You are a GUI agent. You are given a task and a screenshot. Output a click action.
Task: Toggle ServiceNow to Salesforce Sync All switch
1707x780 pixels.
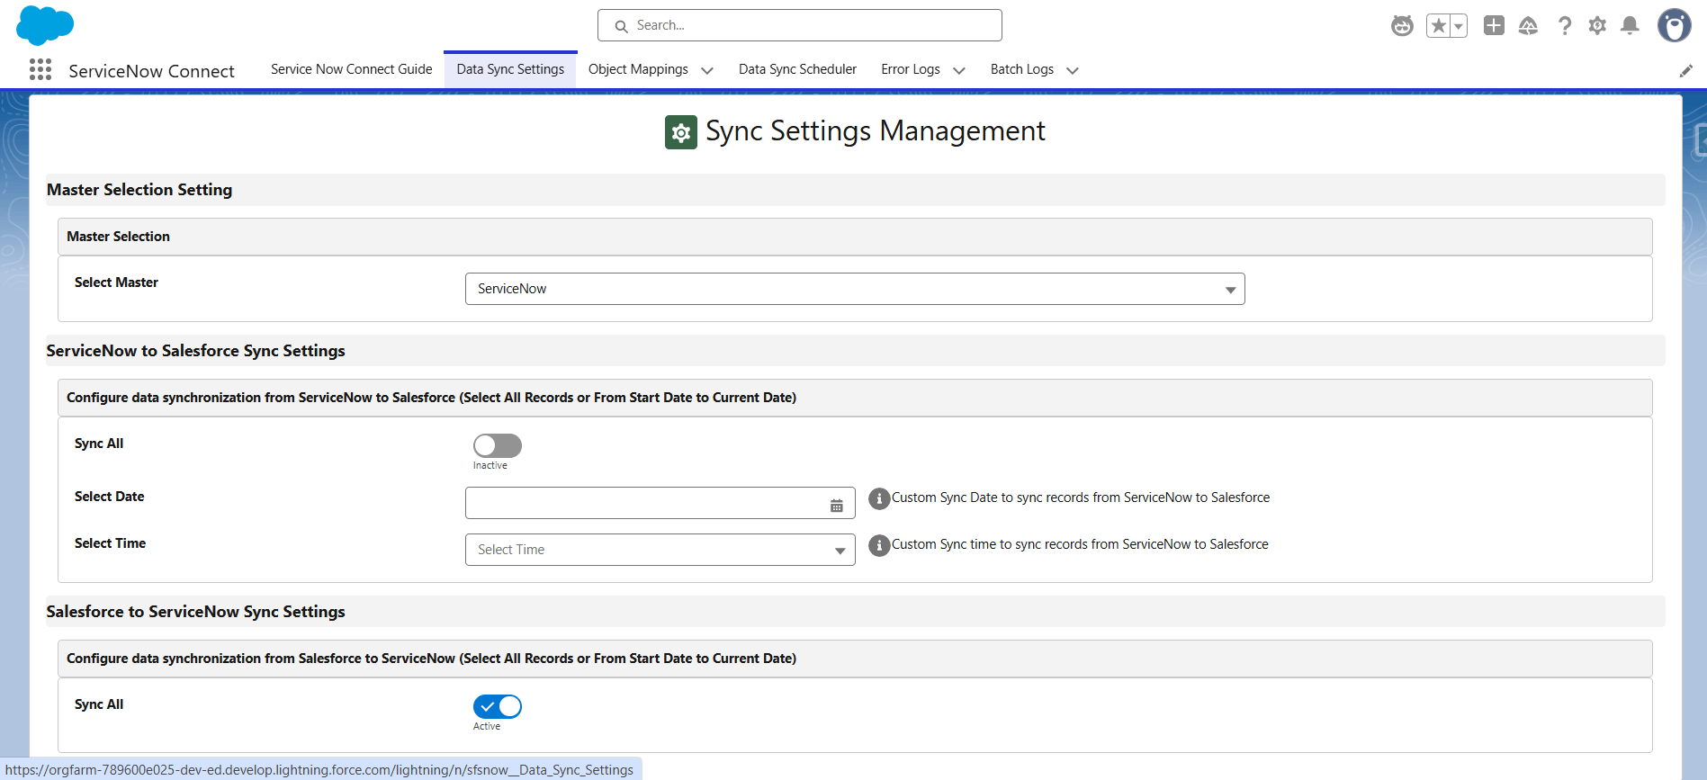click(498, 445)
